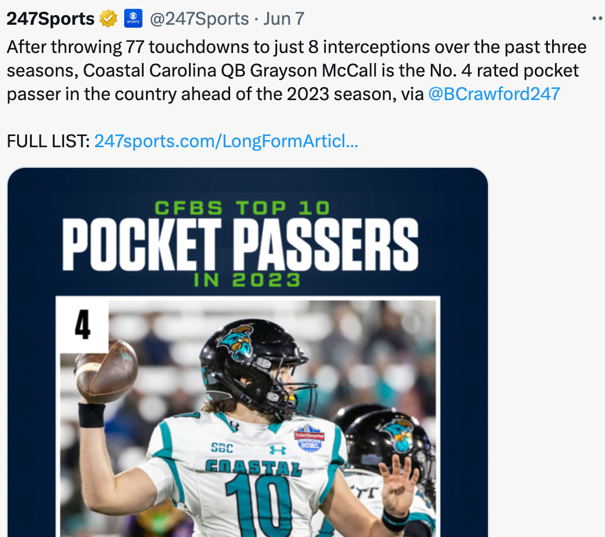
Task: Follow the 247sports.com/LongFormArticl link
Action: pos(227,141)
